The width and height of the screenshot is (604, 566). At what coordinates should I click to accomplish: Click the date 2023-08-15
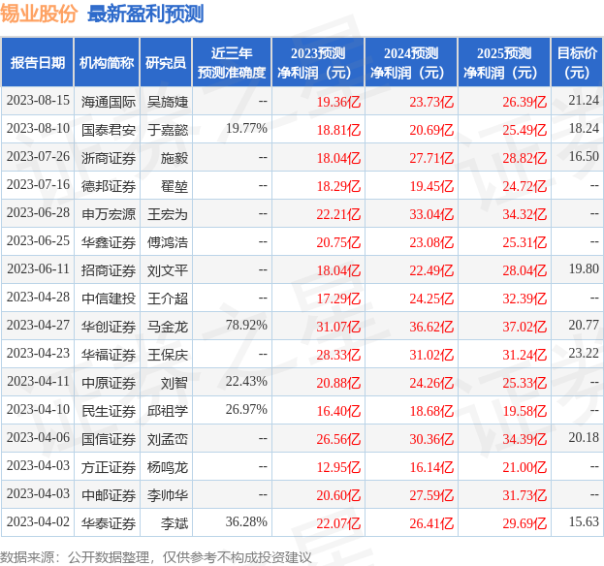click(38, 101)
